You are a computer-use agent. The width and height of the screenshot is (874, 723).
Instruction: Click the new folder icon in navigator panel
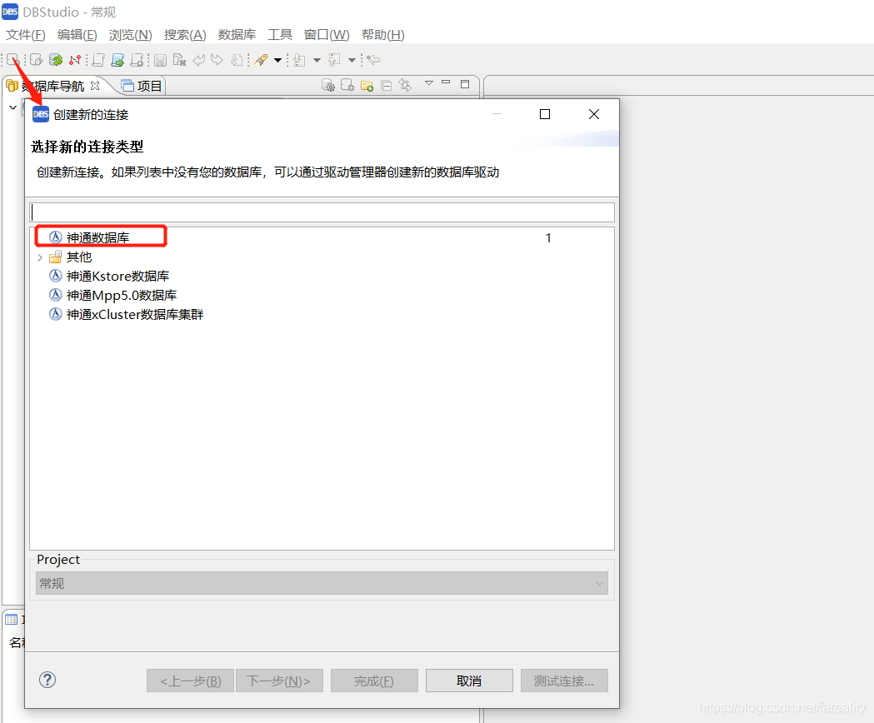click(x=367, y=85)
